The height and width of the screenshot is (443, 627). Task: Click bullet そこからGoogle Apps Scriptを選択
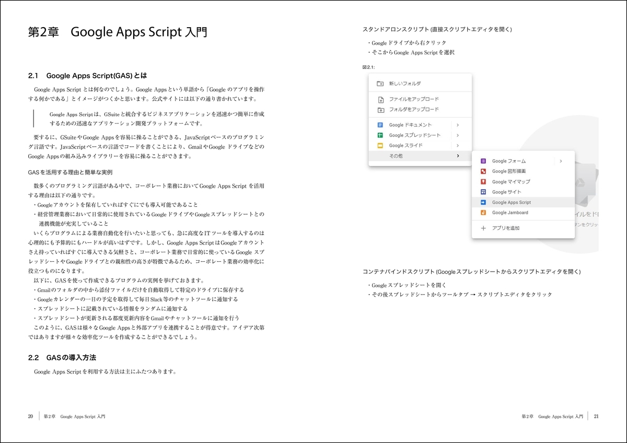[x=411, y=52]
